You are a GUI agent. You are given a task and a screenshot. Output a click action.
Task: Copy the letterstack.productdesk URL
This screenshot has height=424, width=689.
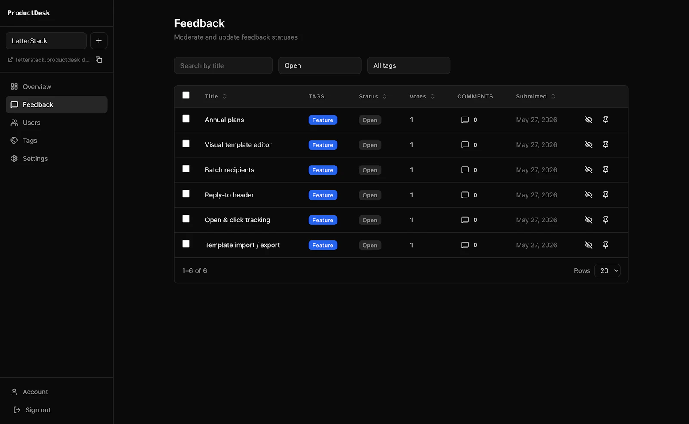99,60
